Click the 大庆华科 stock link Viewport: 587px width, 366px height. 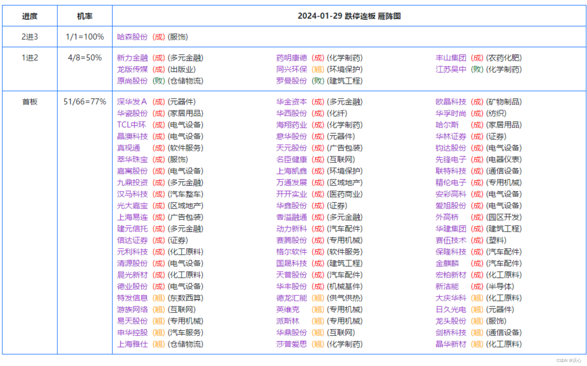click(451, 298)
